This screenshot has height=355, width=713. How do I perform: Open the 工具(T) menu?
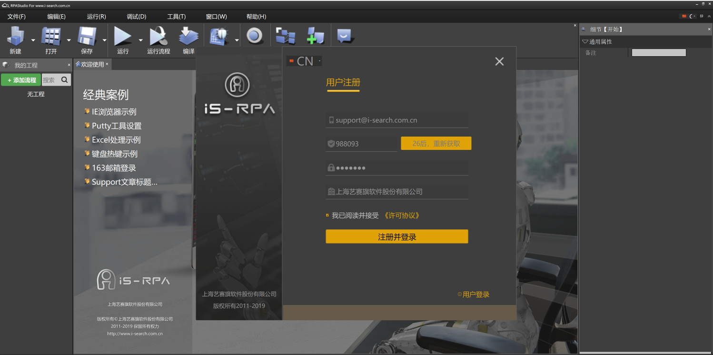176,16
